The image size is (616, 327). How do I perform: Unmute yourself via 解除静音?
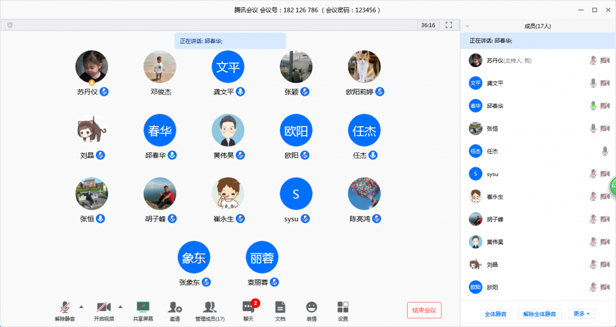(x=65, y=310)
